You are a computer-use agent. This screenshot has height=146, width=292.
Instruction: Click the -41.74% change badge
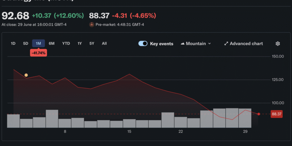39,53
